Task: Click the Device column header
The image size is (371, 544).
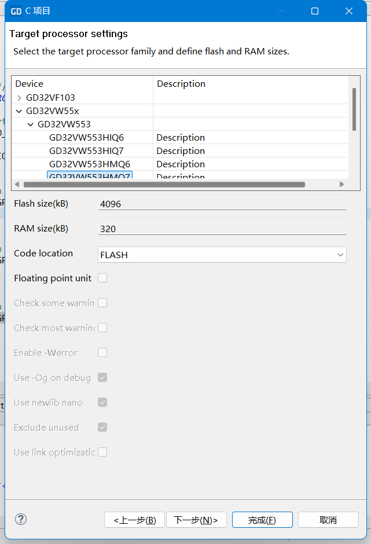Action: click(29, 83)
